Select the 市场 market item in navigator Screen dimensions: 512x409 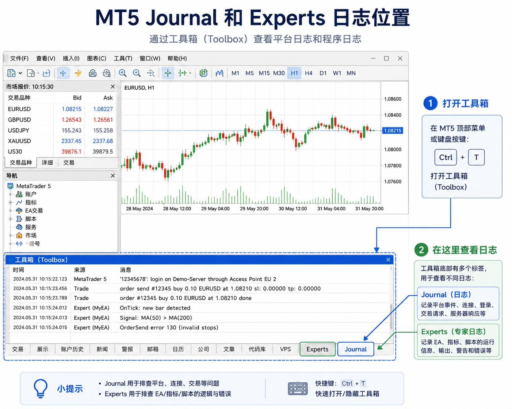pos(26,235)
